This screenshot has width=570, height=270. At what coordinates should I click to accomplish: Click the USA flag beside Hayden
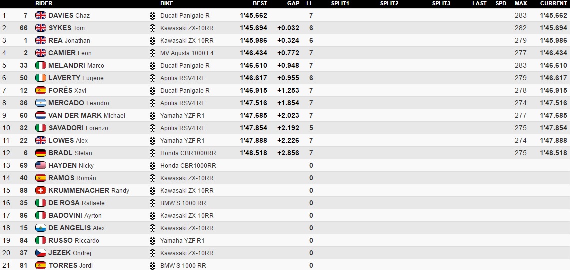coord(41,165)
